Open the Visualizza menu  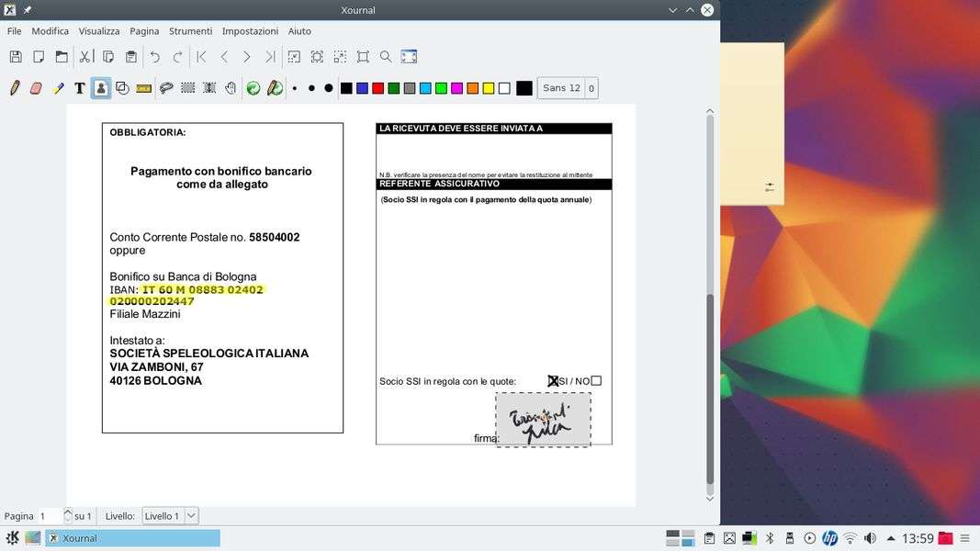99,31
